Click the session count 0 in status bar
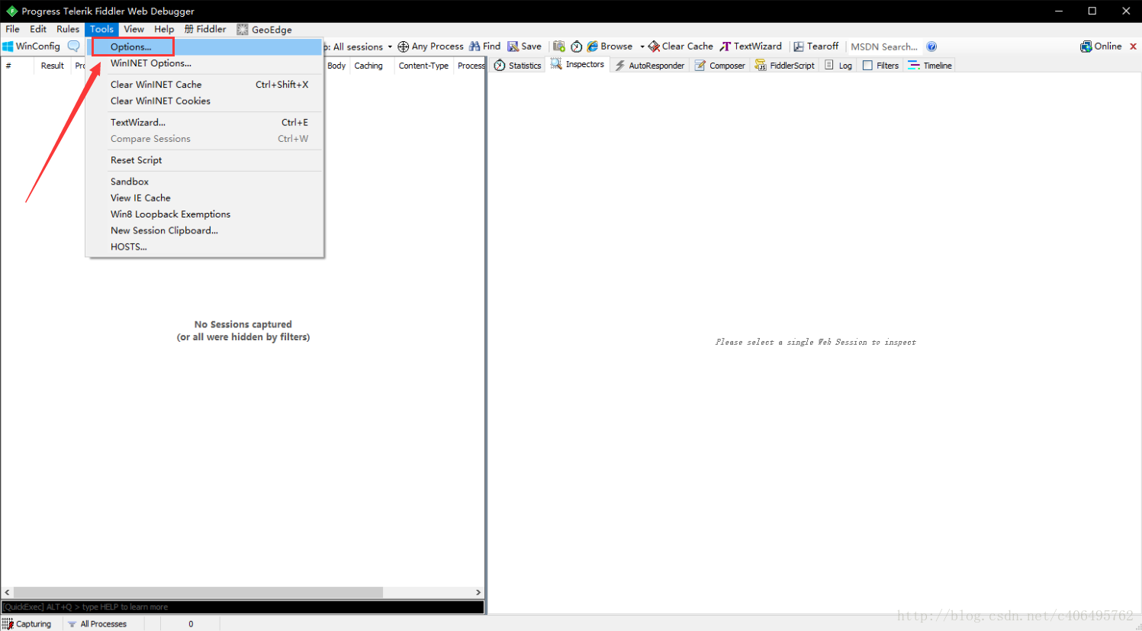The image size is (1142, 631). click(x=191, y=624)
